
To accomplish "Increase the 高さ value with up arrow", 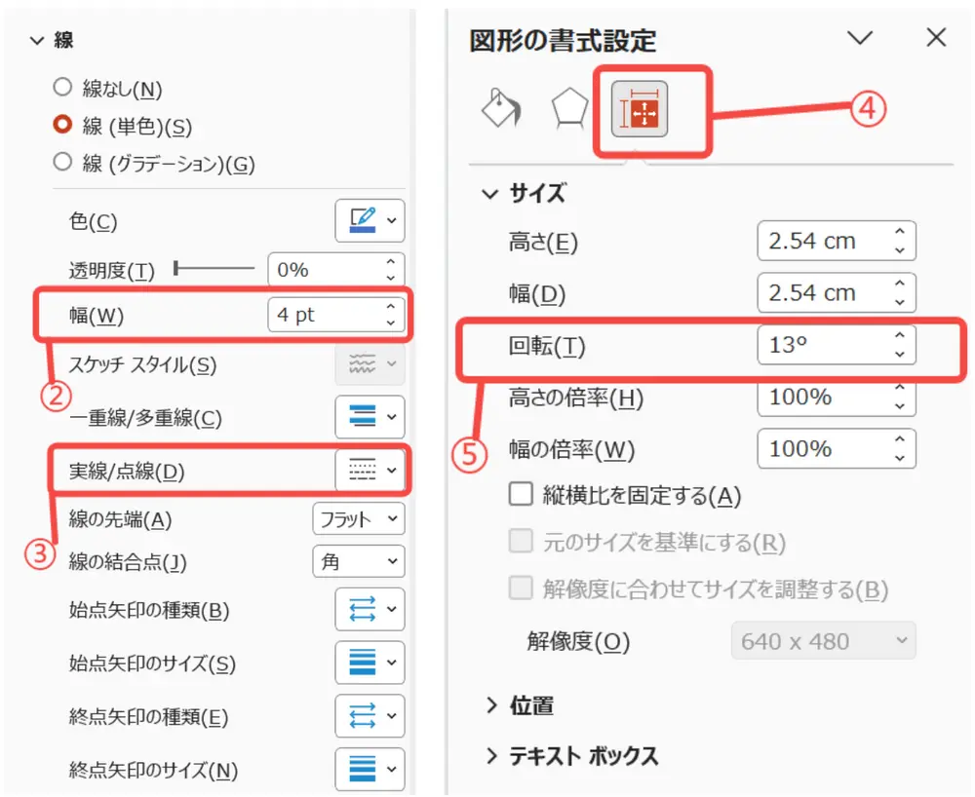I will click(x=900, y=231).
